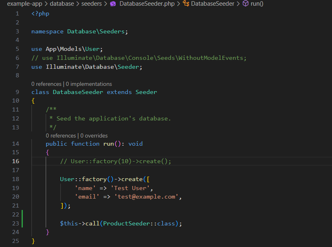Select the seeders breadcrumb segment
332x247 pixels.
coord(92,4)
